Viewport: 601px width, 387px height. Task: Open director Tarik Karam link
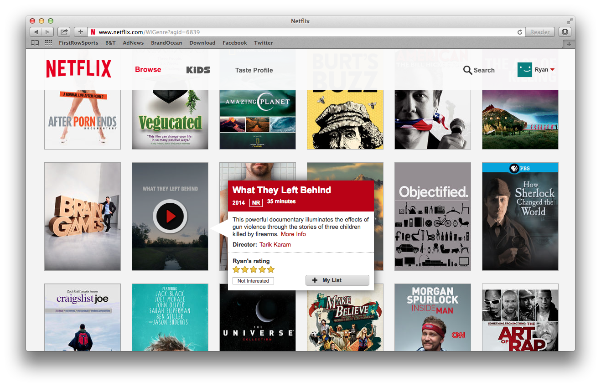point(275,244)
